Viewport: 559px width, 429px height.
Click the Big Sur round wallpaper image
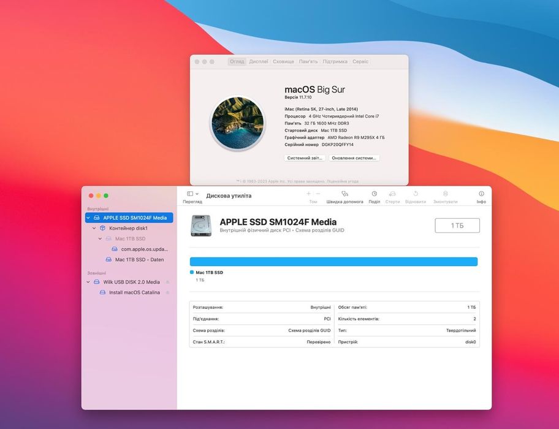[x=237, y=123]
